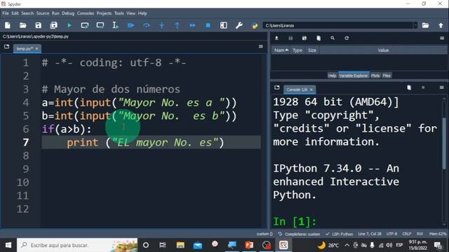Switch to the Variable Explorer tab

click(x=354, y=76)
